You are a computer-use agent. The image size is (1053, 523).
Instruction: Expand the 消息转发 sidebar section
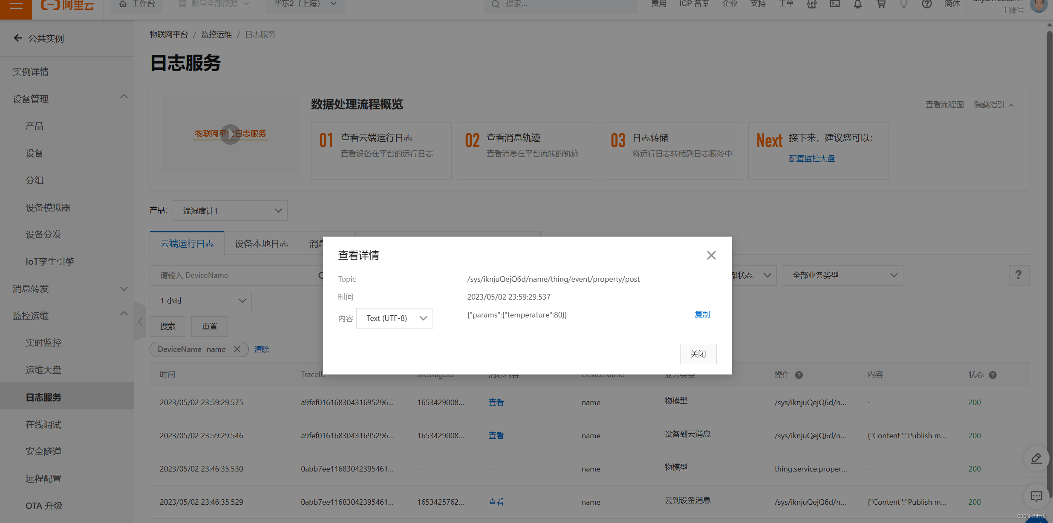click(x=124, y=289)
